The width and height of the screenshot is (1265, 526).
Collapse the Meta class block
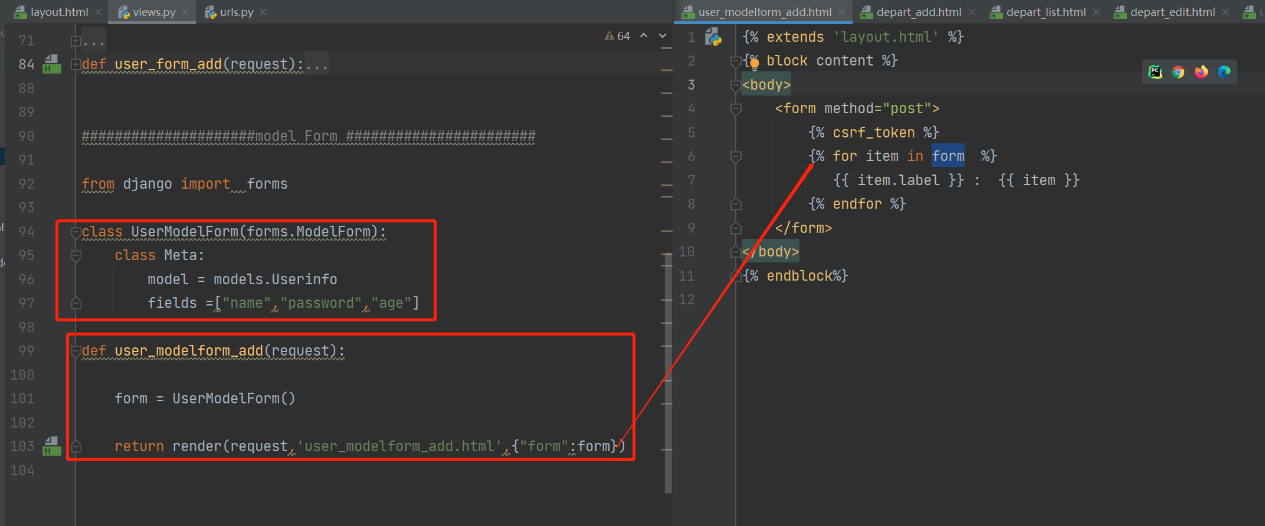pyautogui.click(x=76, y=256)
